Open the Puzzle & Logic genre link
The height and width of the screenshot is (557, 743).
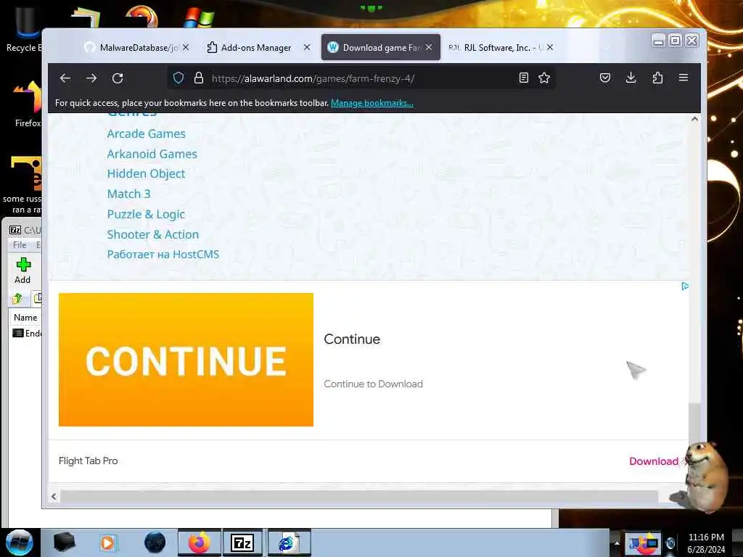[x=145, y=215]
